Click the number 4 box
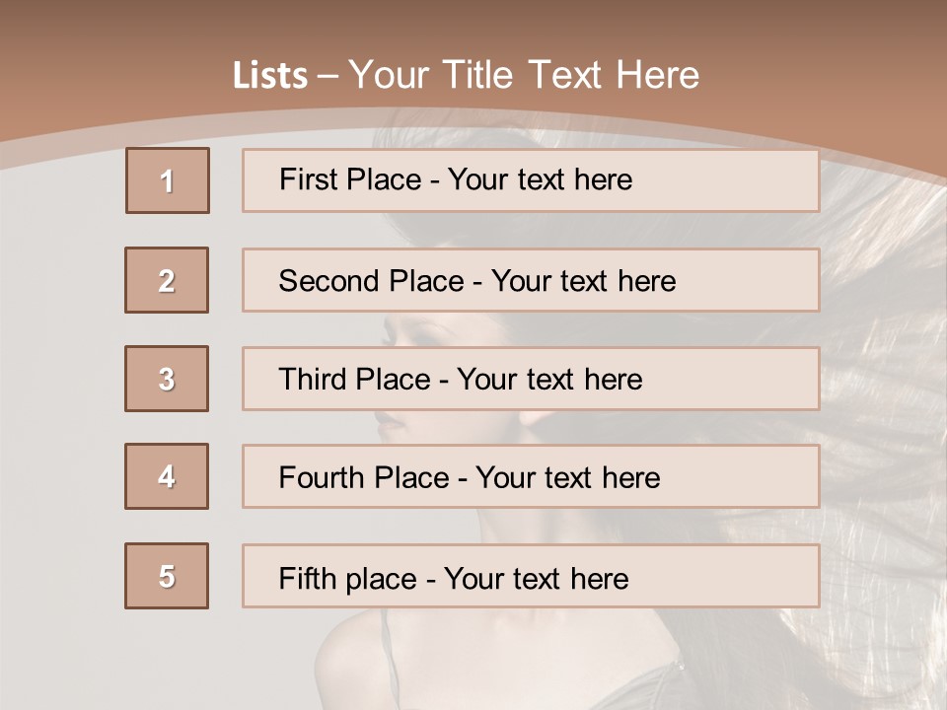947x710 pixels. click(167, 476)
